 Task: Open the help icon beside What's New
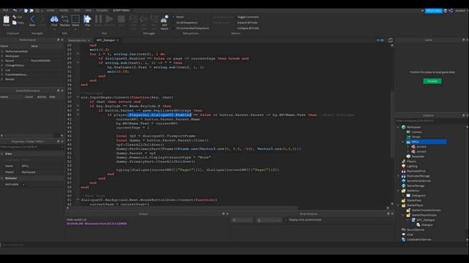click(445, 10)
